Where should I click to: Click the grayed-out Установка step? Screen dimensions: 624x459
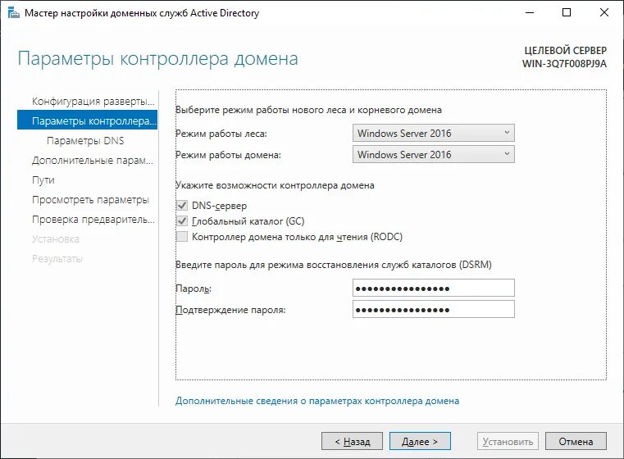[55, 239]
